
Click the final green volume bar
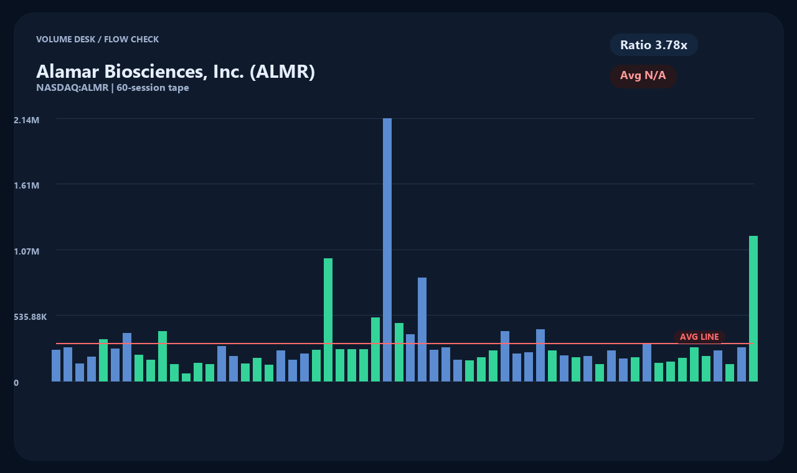pos(753,309)
